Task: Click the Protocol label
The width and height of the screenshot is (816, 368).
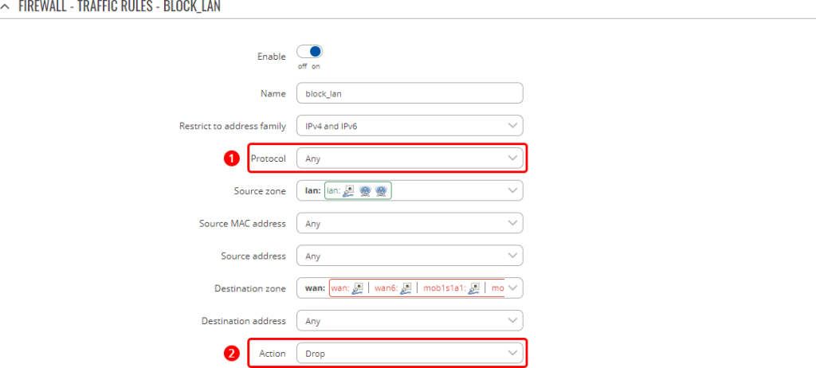Action: pos(268,159)
